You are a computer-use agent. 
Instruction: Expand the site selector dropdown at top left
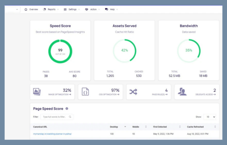pos(12,9)
